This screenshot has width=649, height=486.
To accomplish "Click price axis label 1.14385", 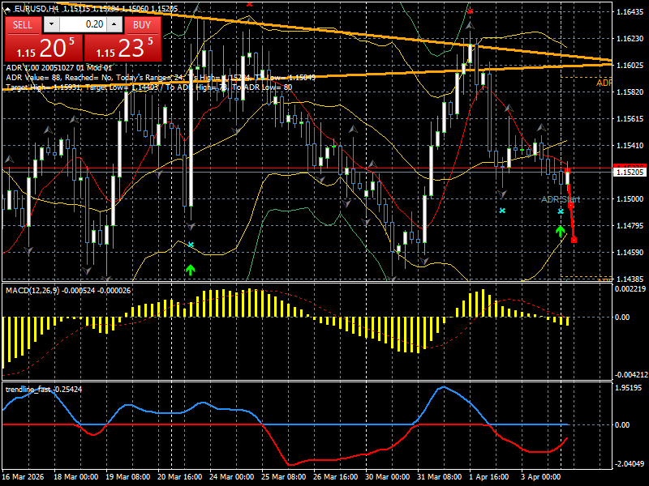I will [x=630, y=279].
